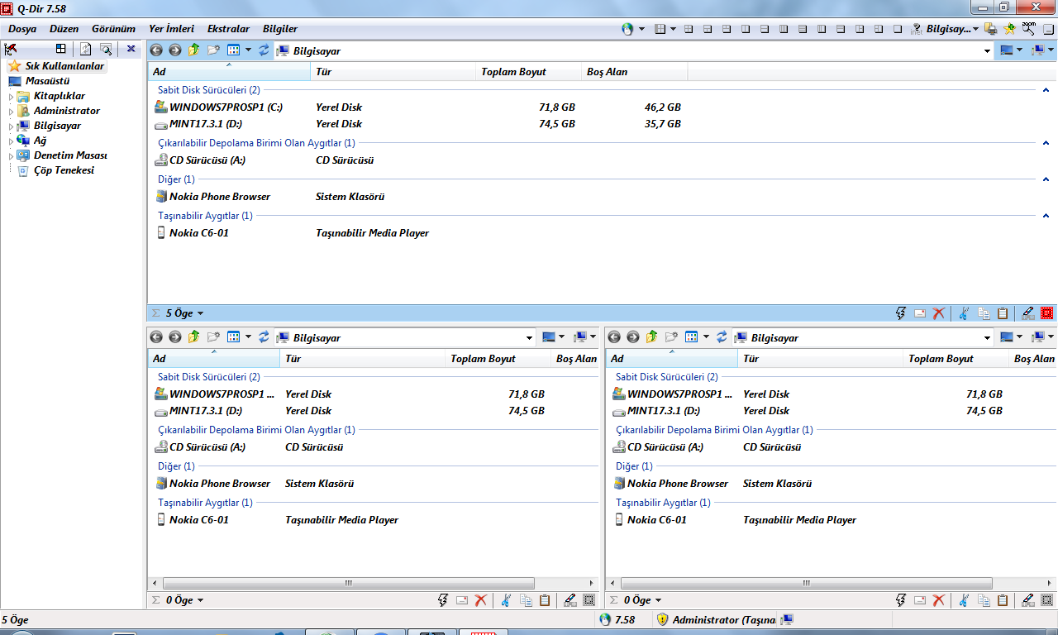
Task: Select the single-pane layout icon
Action: coord(898,29)
